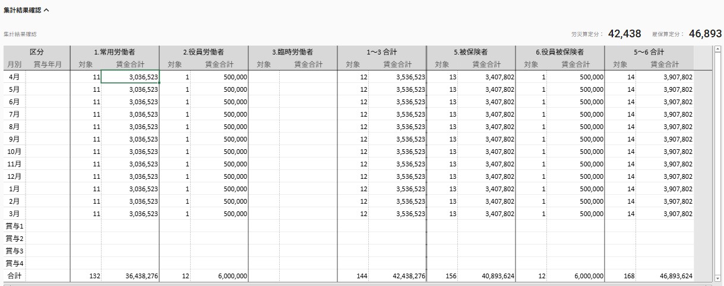Click the 1月 row label
Viewport: 724px width, 286px height.
[14, 189]
